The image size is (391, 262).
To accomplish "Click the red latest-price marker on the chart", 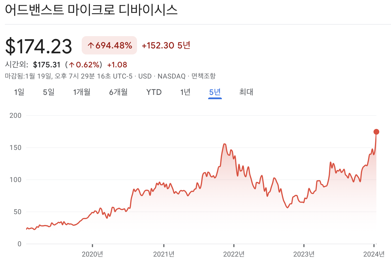I will click(x=376, y=132).
